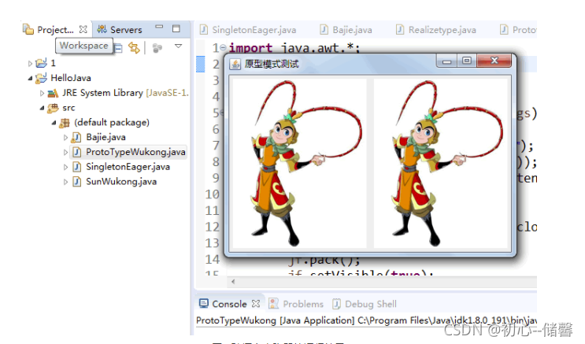Close the Project Explorer view with its X

(x=83, y=29)
